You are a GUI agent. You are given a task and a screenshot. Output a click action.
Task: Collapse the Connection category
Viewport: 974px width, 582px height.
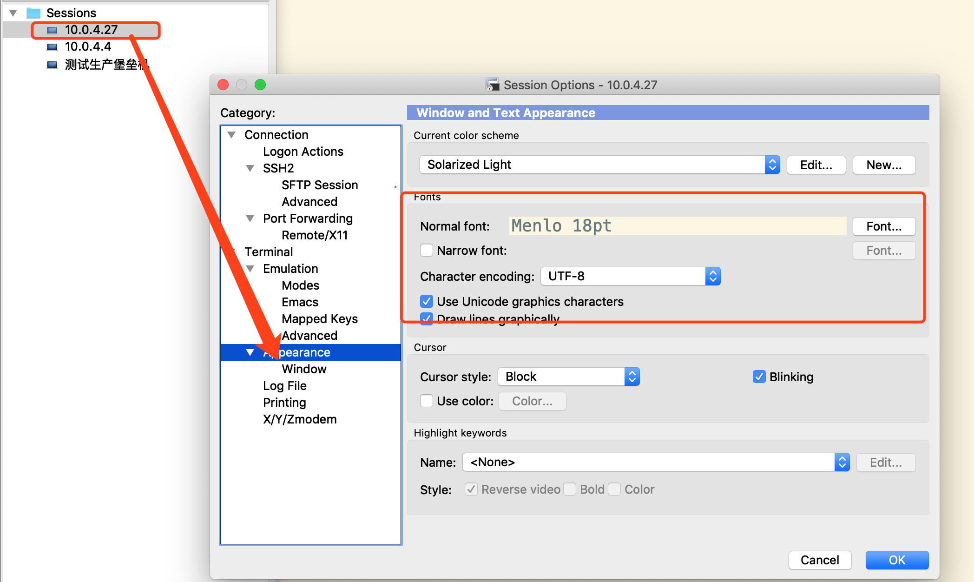(231, 134)
